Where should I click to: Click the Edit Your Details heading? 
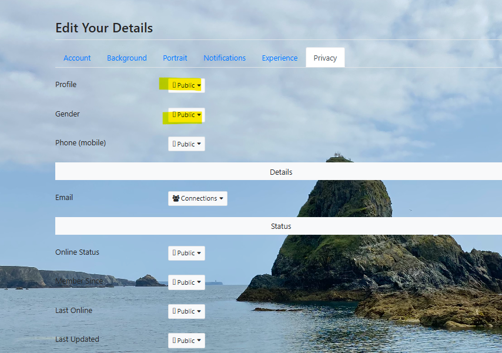pyautogui.click(x=104, y=28)
